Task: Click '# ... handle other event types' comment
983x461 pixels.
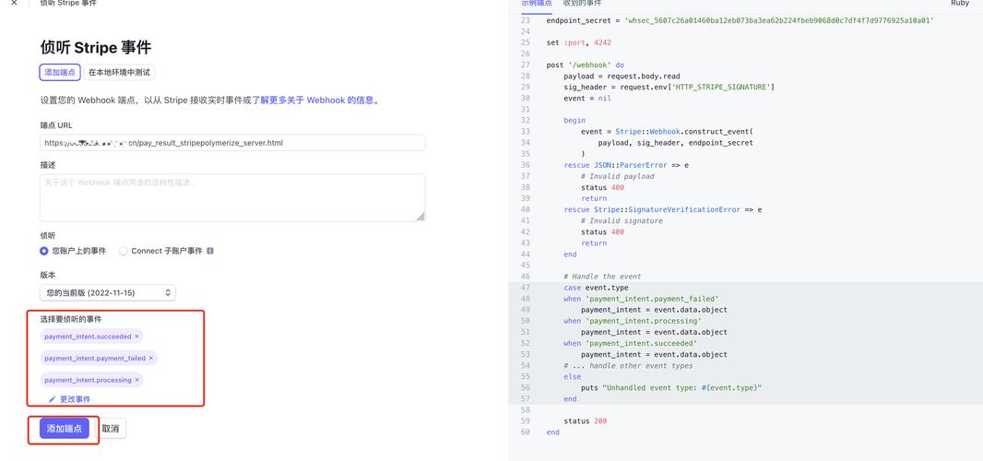Action: [x=628, y=366]
